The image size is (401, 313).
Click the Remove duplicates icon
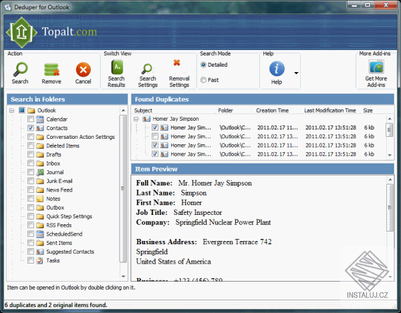51,69
